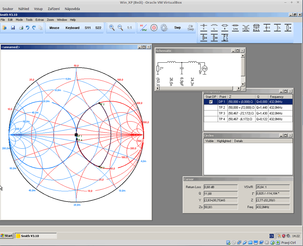Add a series inductor from toolbar
The image size is (303, 246).
tap(215, 28)
